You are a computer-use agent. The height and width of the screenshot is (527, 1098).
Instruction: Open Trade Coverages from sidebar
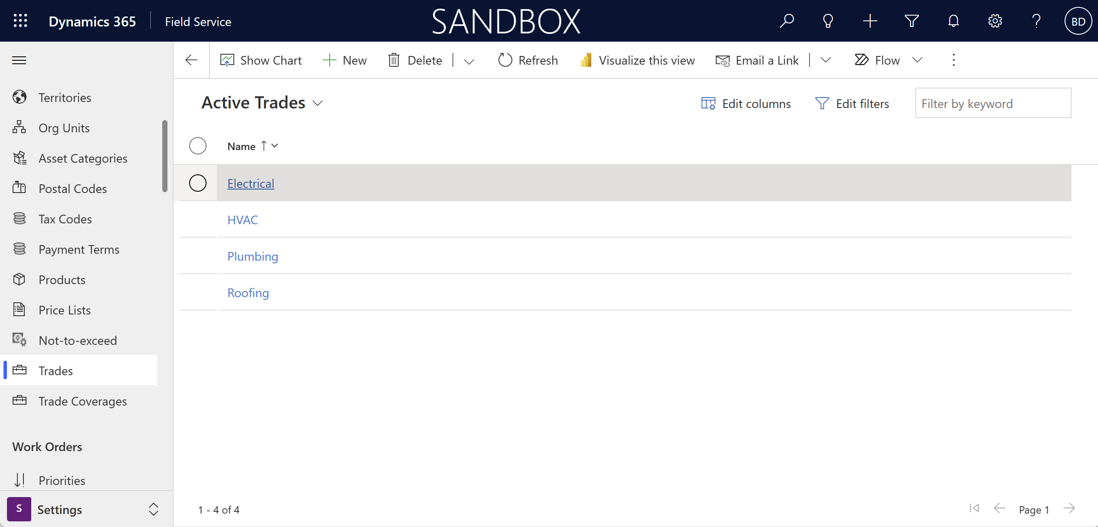82,401
